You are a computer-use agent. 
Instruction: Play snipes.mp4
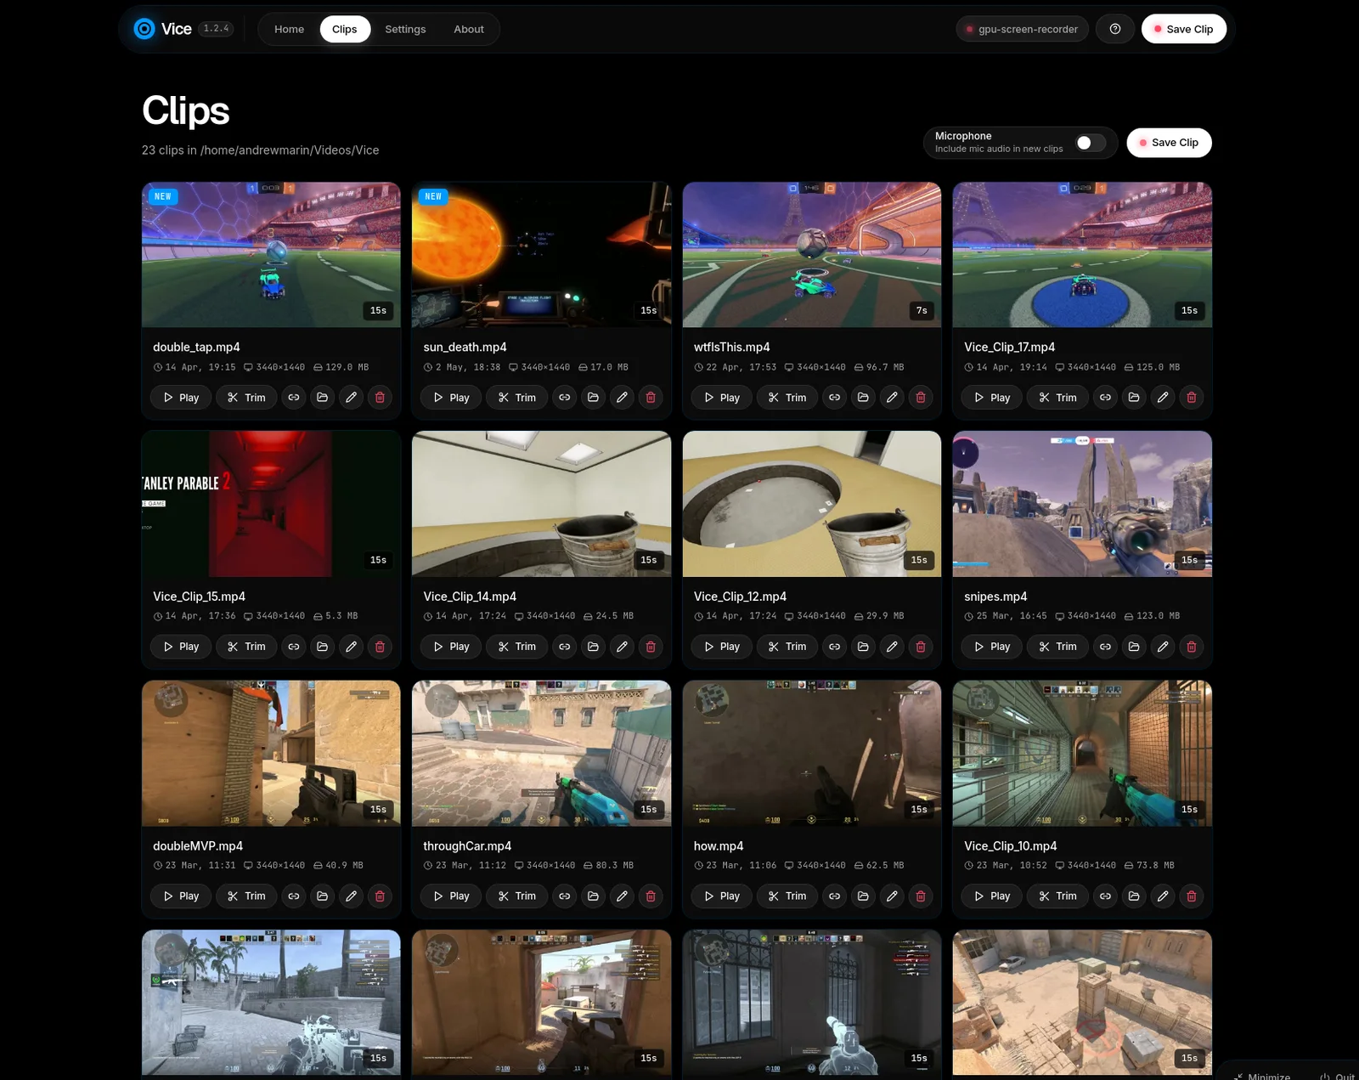pyautogui.click(x=992, y=647)
